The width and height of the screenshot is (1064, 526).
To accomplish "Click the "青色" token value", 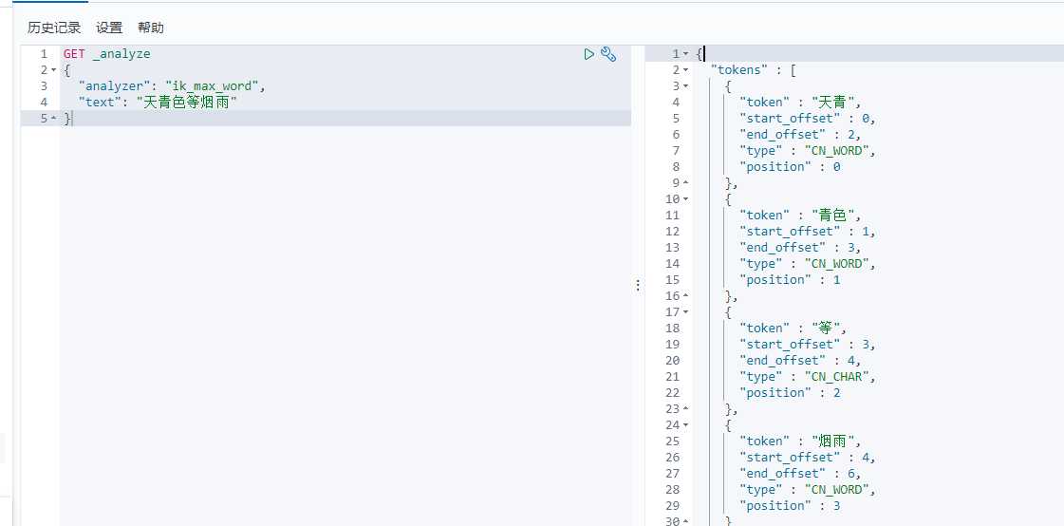I will click(x=831, y=216).
